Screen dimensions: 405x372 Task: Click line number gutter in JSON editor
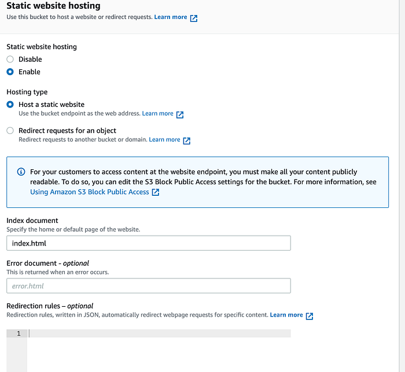click(17, 351)
